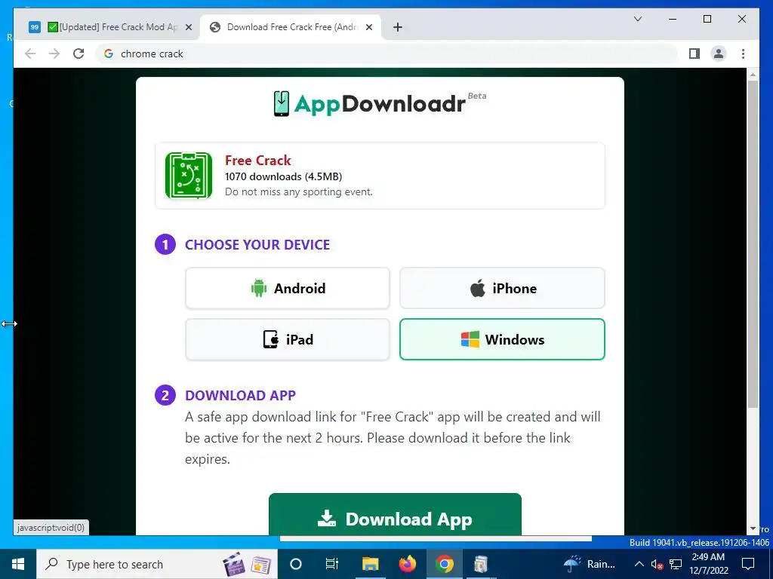Screen dimensions: 773x579
Task: Choose Windows device option
Action: 502,340
